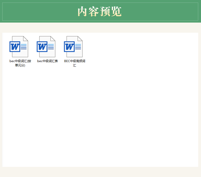The width and height of the screenshot is (201, 177).
Task: Click the 内容预览 header title
Action: (x=99, y=11)
